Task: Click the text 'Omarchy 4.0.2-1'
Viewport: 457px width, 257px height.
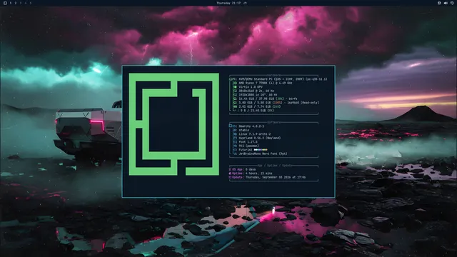Action: coord(251,126)
